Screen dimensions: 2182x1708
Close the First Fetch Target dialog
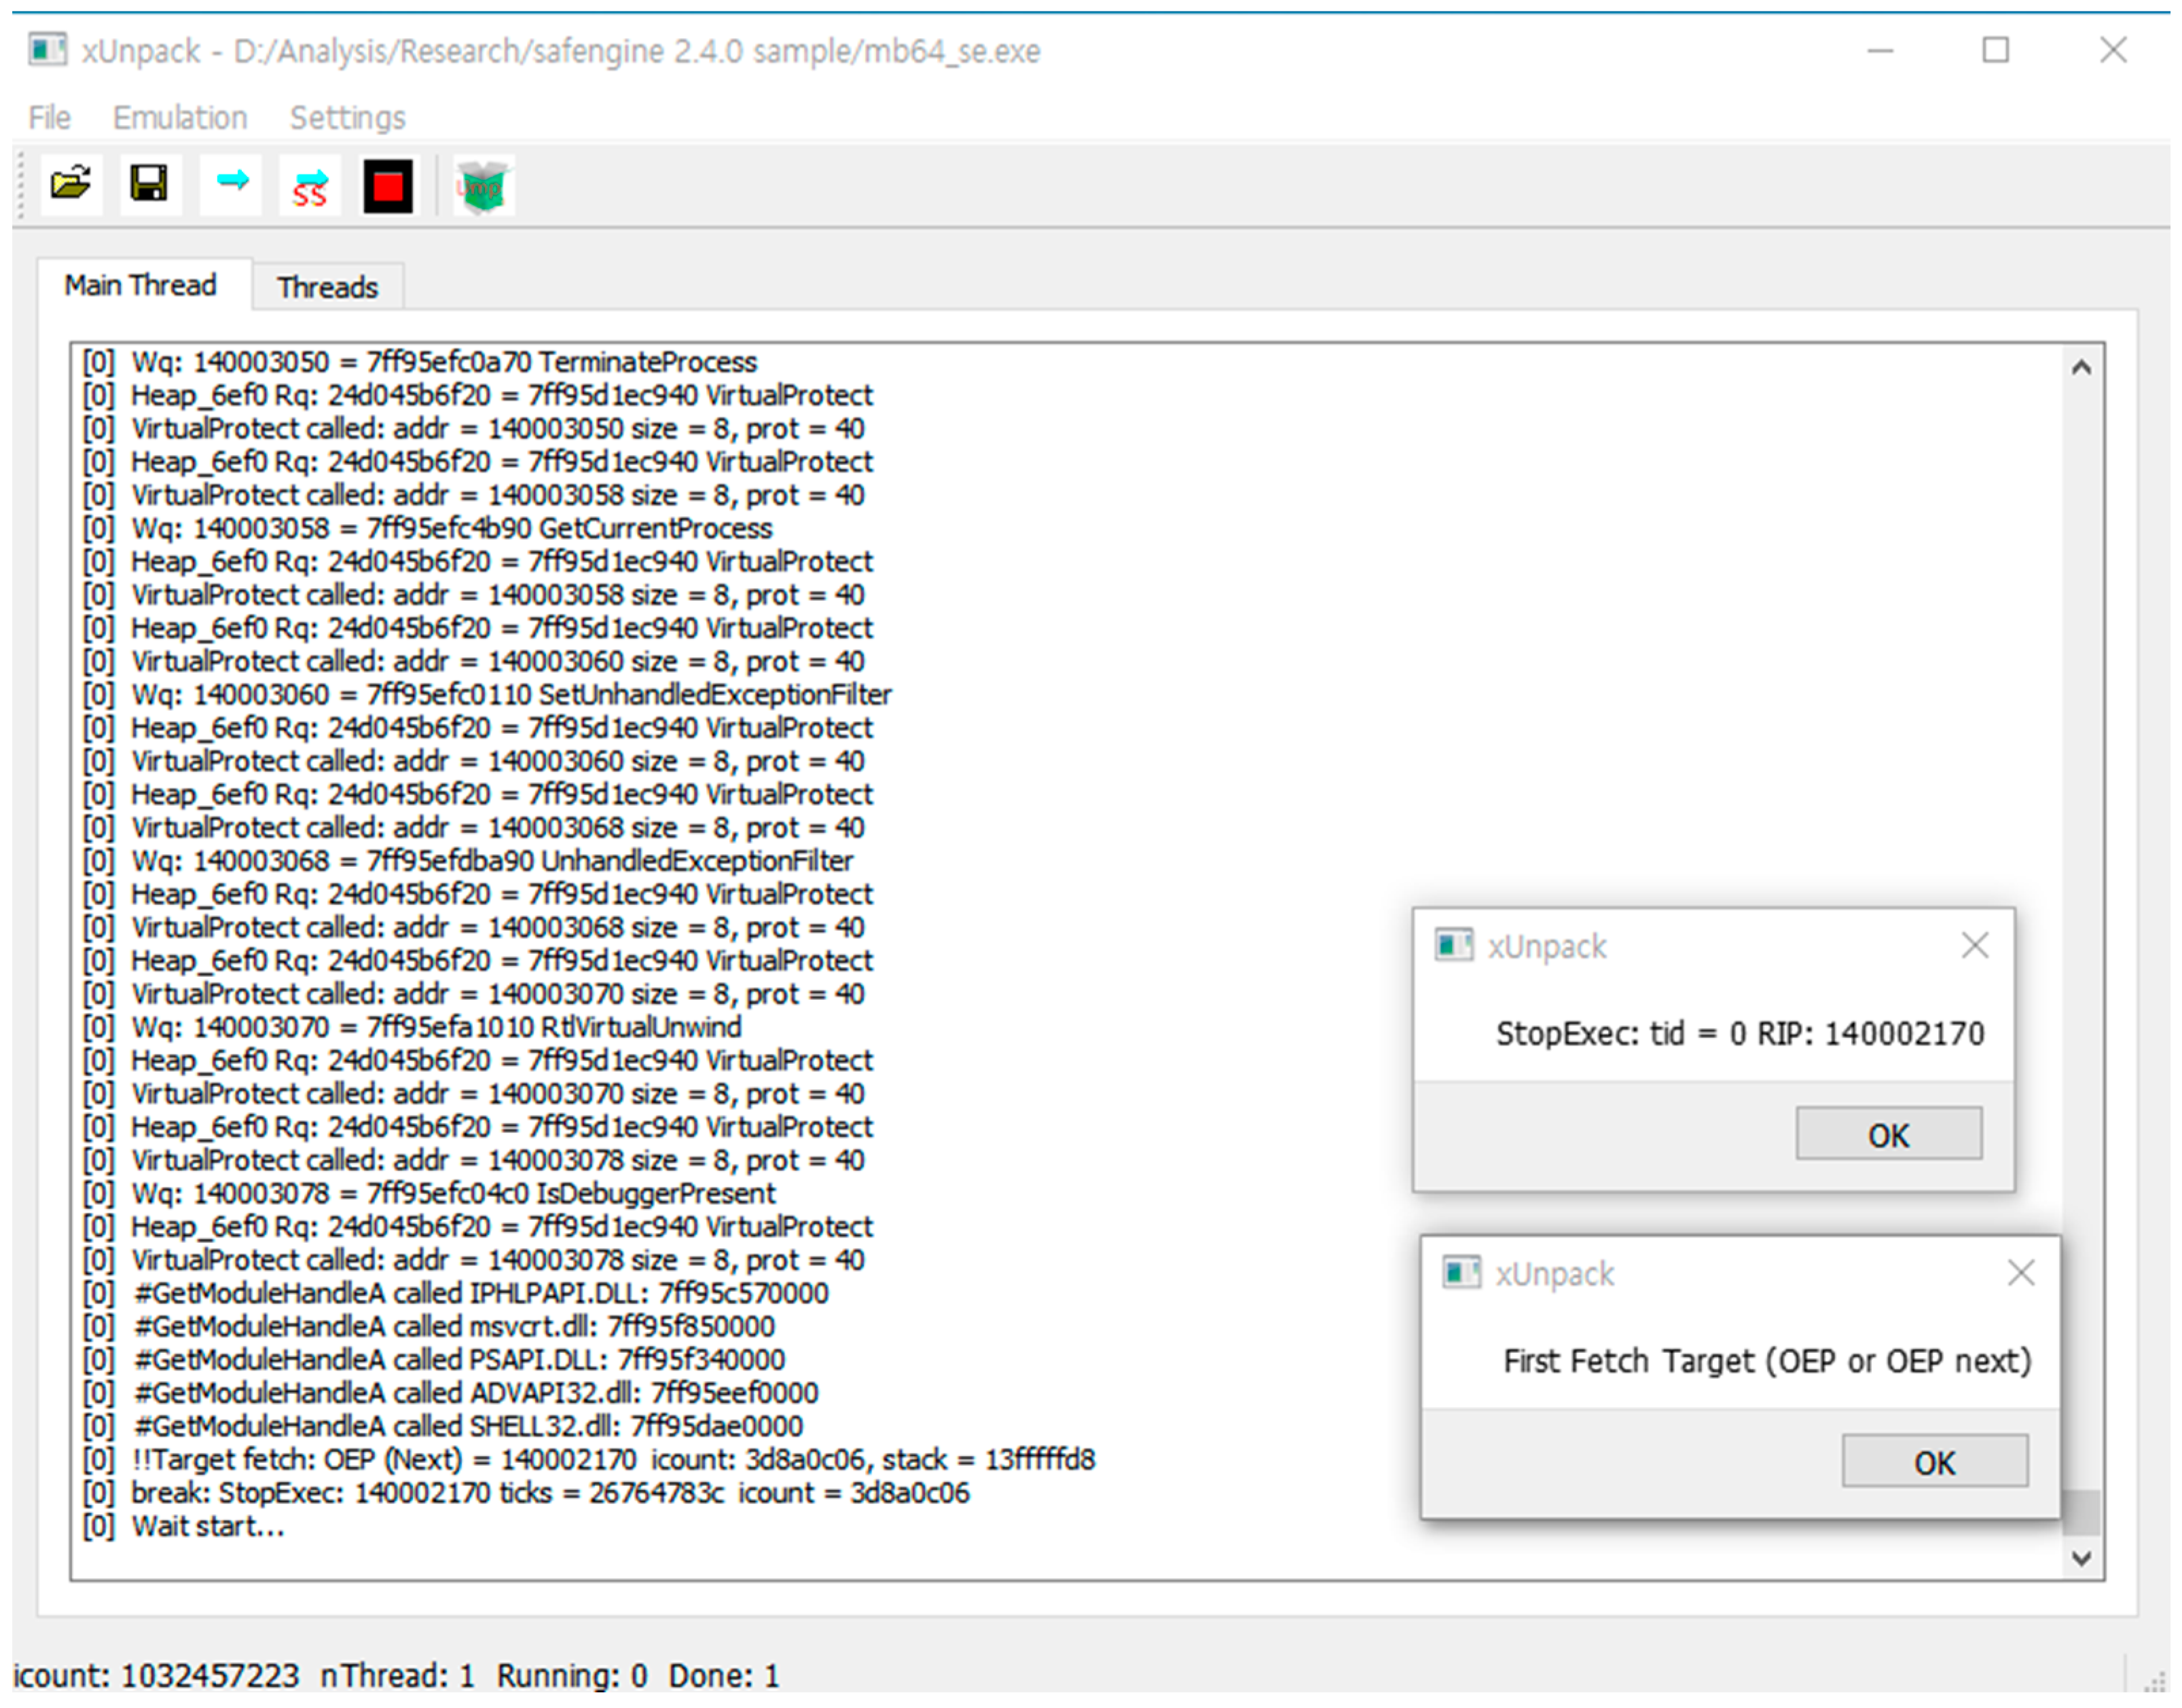tap(2020, 1273)
